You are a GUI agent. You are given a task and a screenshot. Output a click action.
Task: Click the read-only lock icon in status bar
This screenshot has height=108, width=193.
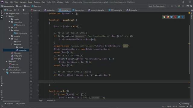coord(187,106)
